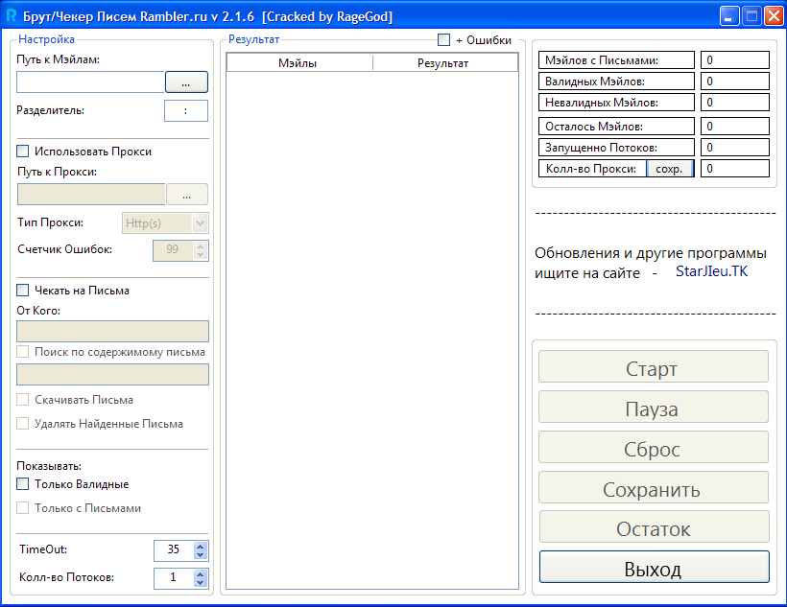Browse for the mails file path
This screenshot has height=607, width=787.
pos(186,82)
